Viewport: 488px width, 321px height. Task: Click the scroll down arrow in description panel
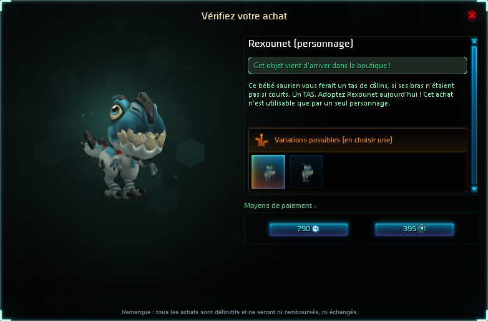pyautogui.click(x=474, y=189)
